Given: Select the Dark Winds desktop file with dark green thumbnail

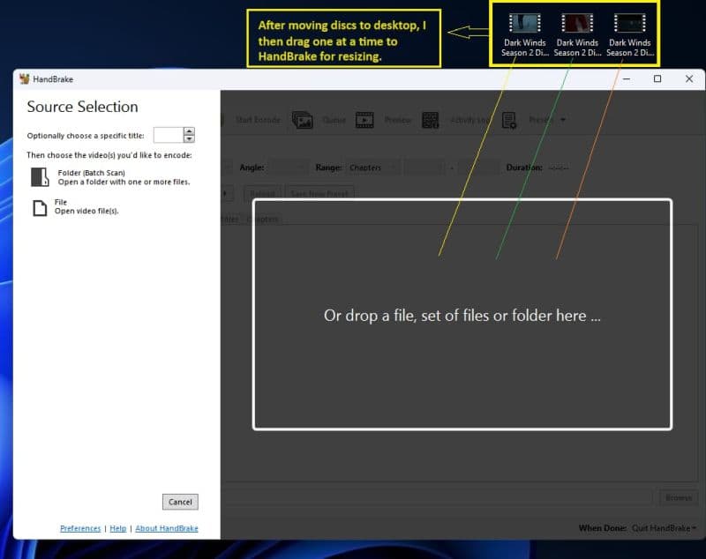Looking at the screenshot, I should (x=629, y=35).
